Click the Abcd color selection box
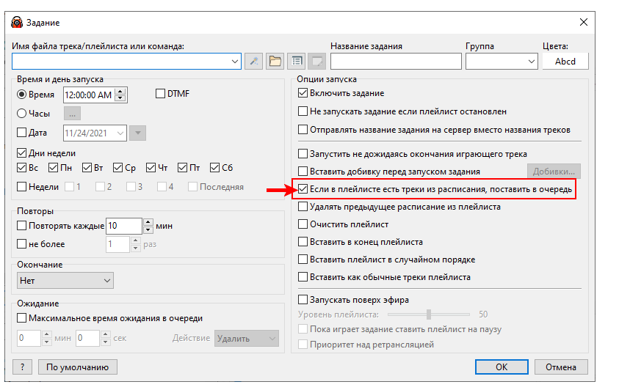619x390 pixels. [x=565, y=62]
